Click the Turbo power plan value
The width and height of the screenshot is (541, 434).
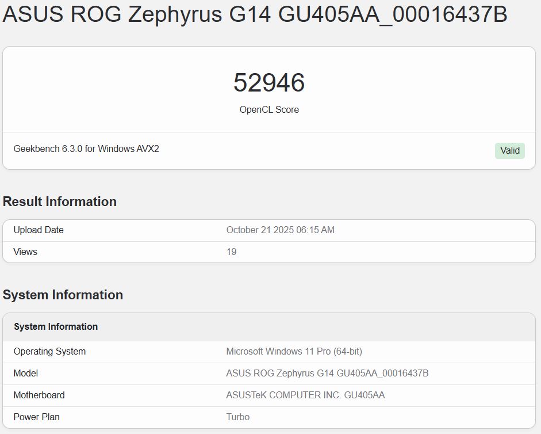(237, 417)
